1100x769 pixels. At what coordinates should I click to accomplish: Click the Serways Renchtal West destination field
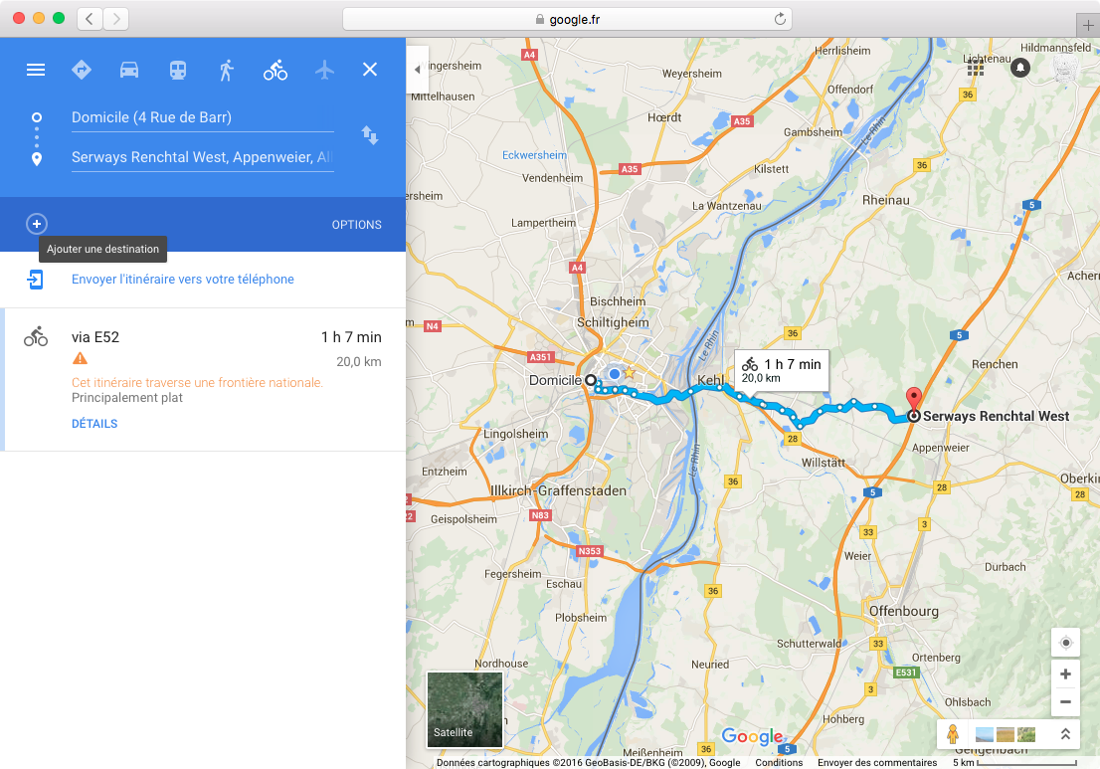coord(202,157)
